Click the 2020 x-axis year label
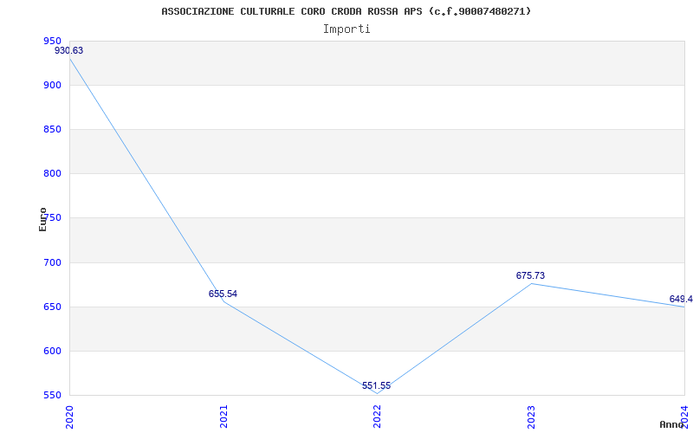This screenshot has width=693, height=433. click(69, 417)
